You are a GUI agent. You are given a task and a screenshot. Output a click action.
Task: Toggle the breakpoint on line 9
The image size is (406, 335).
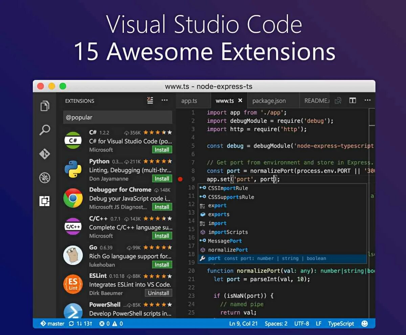tap(180, 179)
